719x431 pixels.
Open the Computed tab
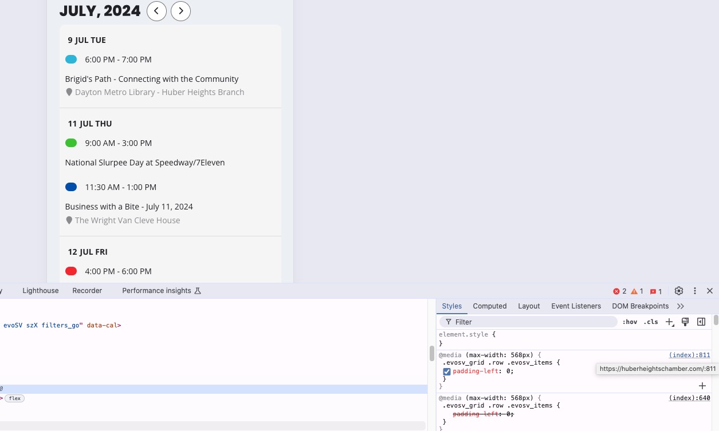(x=490, y=306)
